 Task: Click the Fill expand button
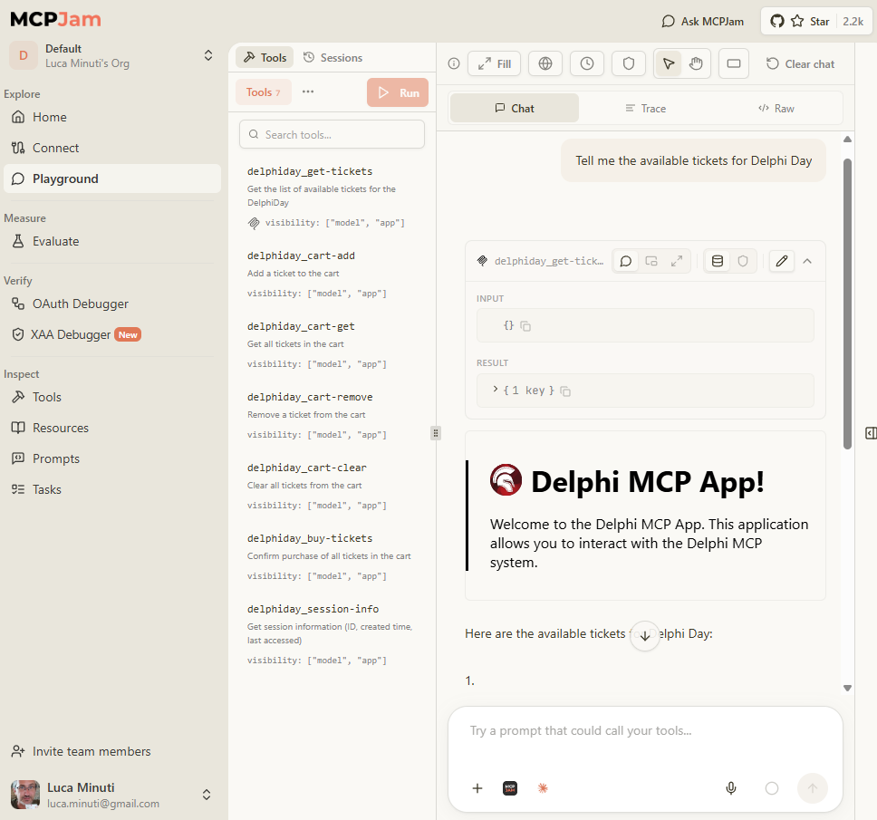coord(494,63)
